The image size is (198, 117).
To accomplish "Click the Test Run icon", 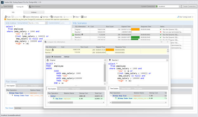I will 41,17.
